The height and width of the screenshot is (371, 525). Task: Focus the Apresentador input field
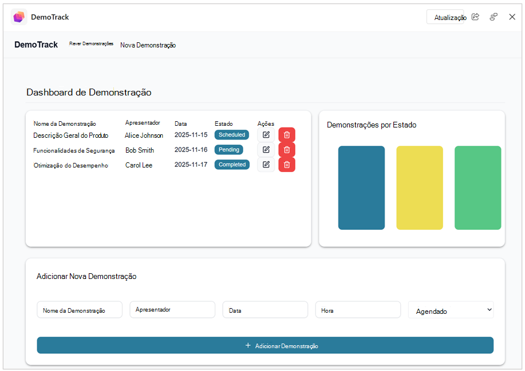tap(172, 310)
